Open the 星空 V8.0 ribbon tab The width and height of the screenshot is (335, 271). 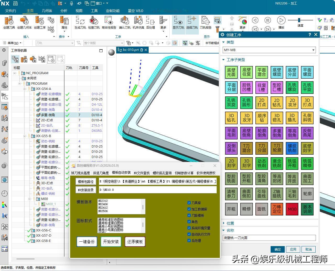136,11
